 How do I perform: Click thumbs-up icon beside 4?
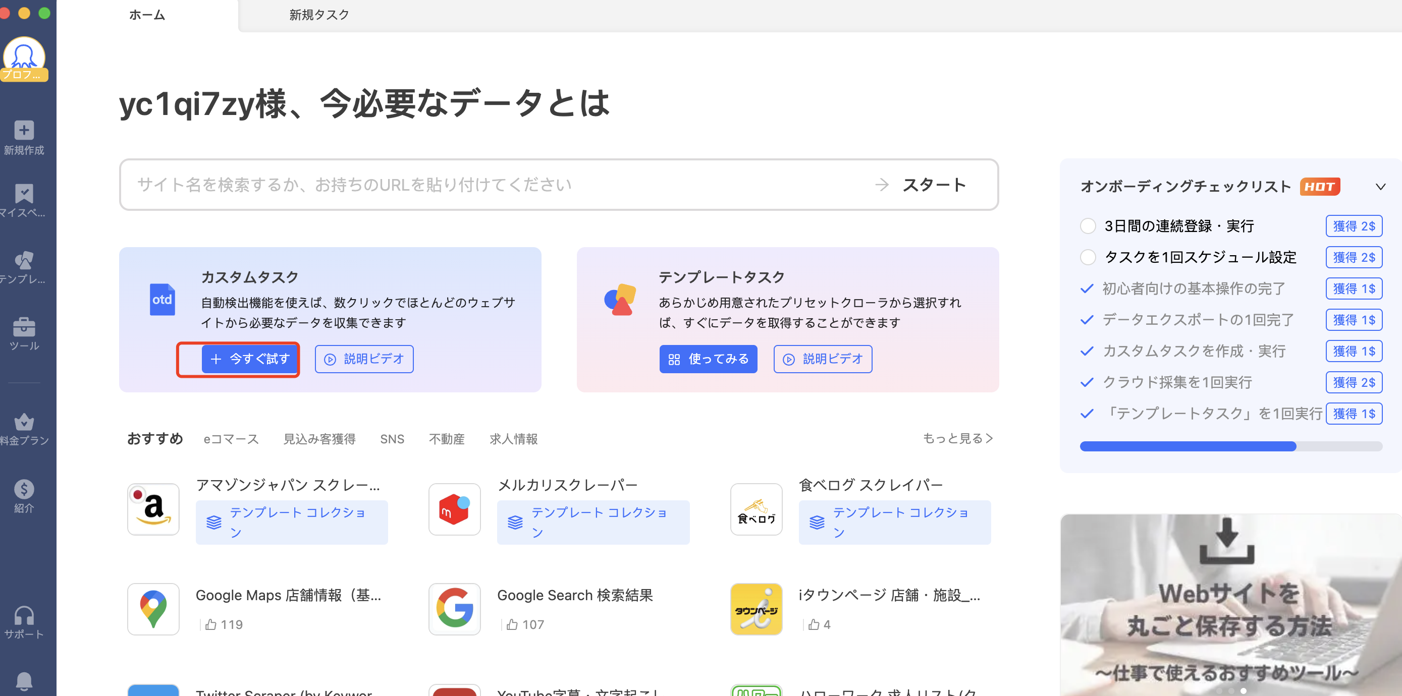pos(814,624)
